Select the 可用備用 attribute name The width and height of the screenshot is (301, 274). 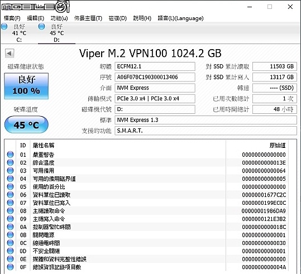(44, 171)
